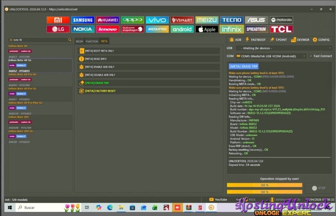Screen dimensions: 336x216
Task: Open Microsoft Edge from the taskbar
Action: tap(110, 207)
